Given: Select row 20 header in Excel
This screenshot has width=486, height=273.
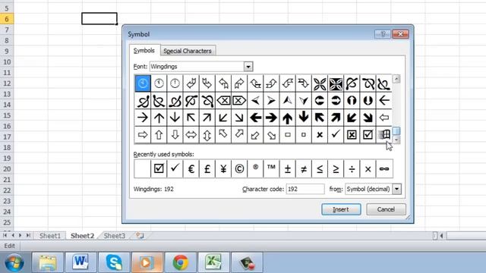Looking at the screenshot, I should coord(7,169).
